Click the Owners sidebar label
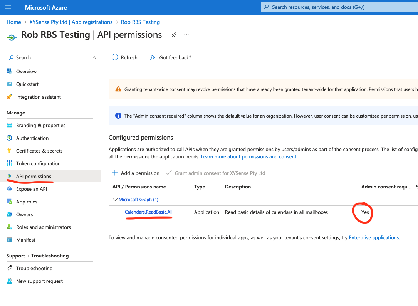This screenshot has height=306, width=418. click(25, 215)
